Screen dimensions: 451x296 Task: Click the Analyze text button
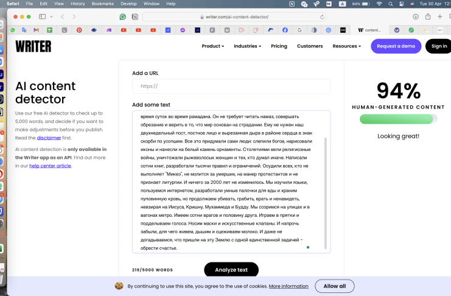coord(231,270)
